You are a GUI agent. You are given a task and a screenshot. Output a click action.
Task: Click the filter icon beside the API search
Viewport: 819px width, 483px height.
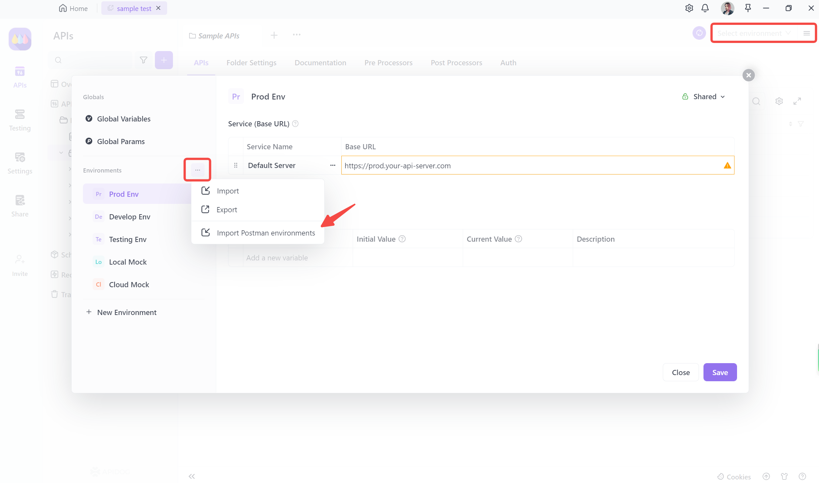click(x=143, y=60)
